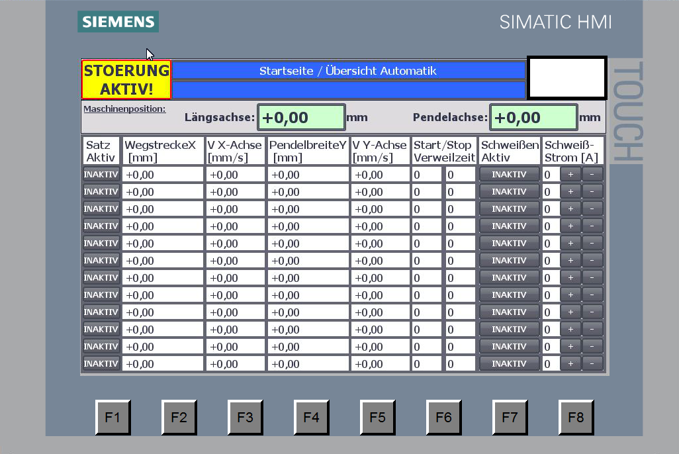The width and height of the screenshot is (679, 454).
Task: Click the Längsachse position value field
Action: (x=301, y=117)
